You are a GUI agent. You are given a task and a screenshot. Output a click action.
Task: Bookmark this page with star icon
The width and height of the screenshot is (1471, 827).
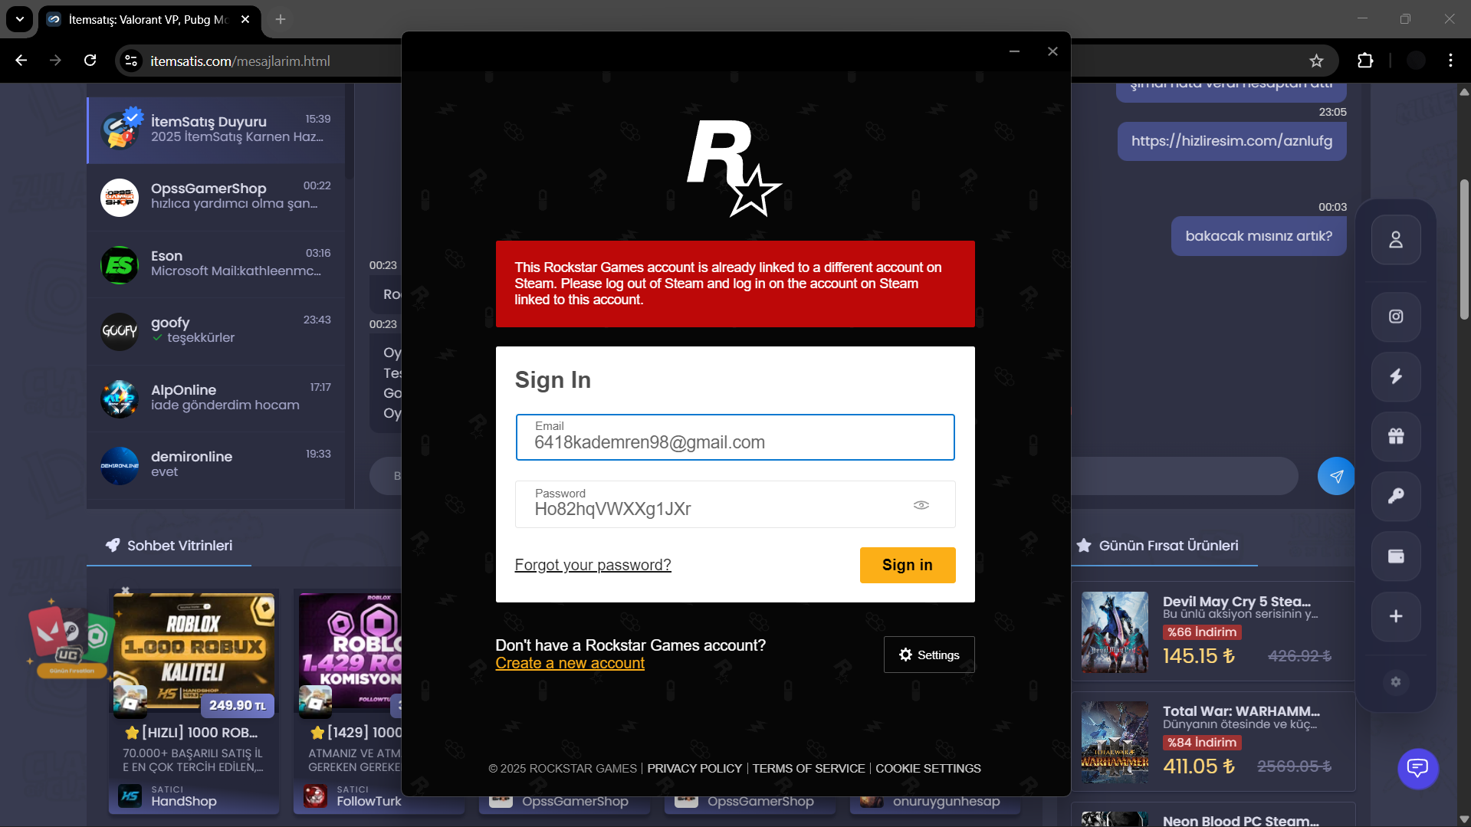[x=1316, y=61]
